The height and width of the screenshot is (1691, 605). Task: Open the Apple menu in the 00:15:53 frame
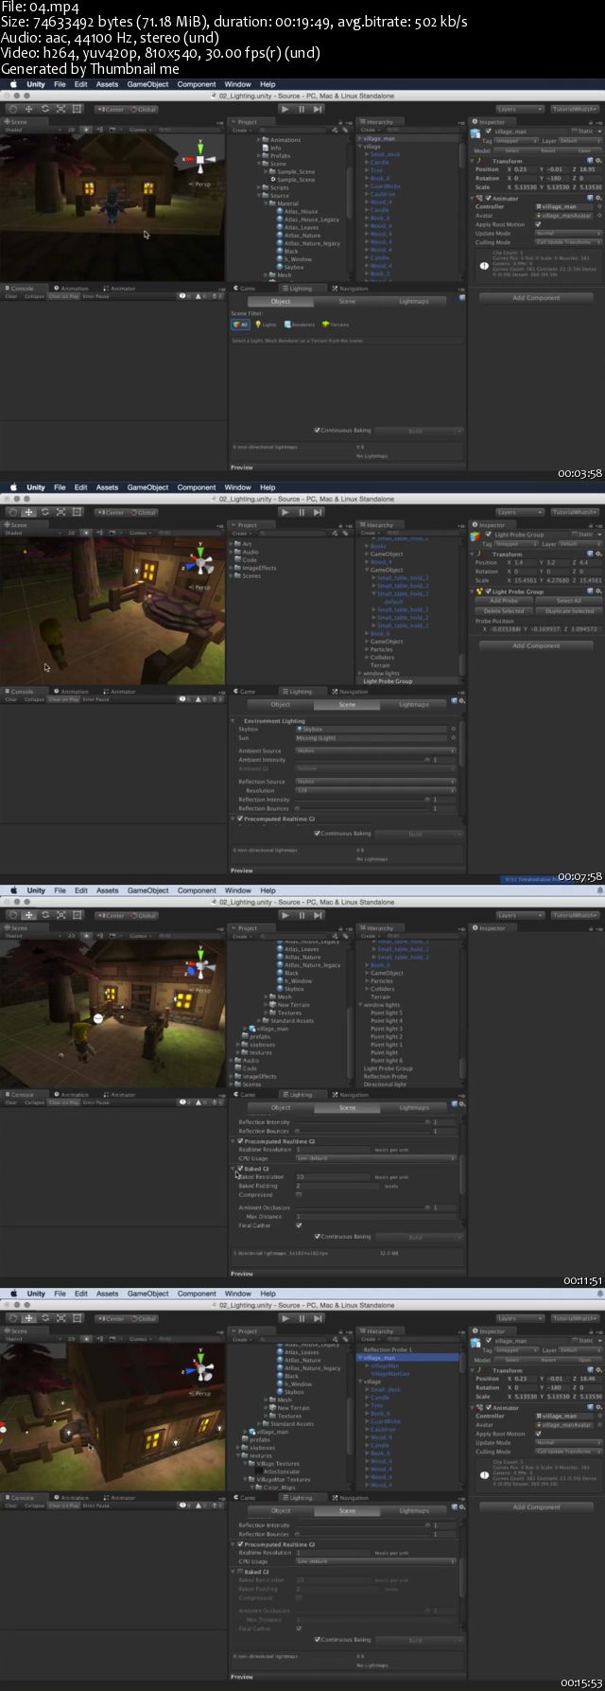pos(13,1294)
